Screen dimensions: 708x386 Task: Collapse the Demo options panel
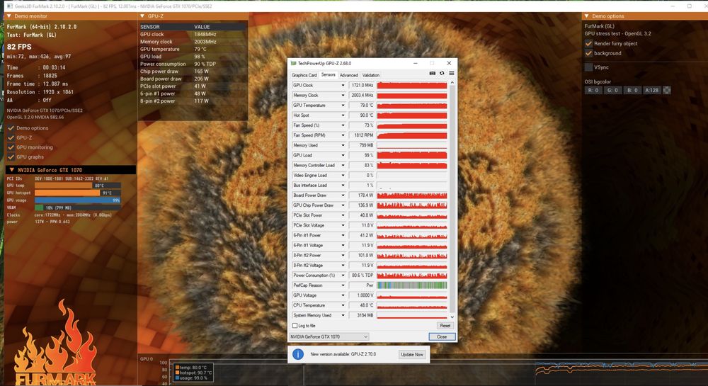tap(586, 16)
